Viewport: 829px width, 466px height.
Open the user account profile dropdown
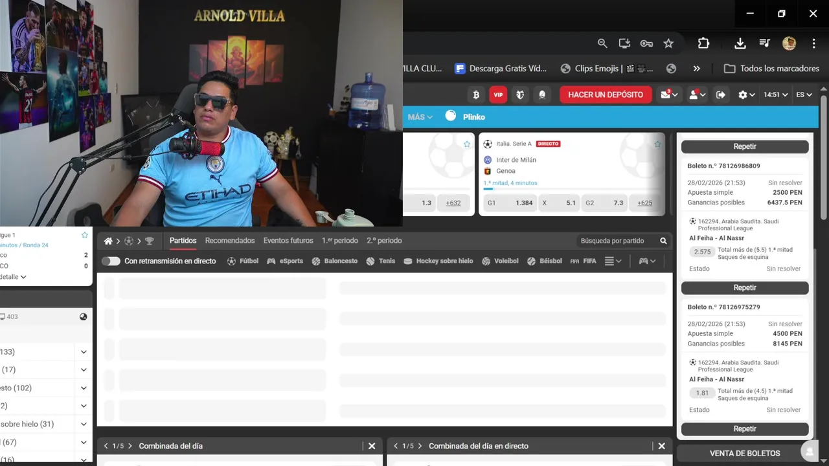[697, 94]
